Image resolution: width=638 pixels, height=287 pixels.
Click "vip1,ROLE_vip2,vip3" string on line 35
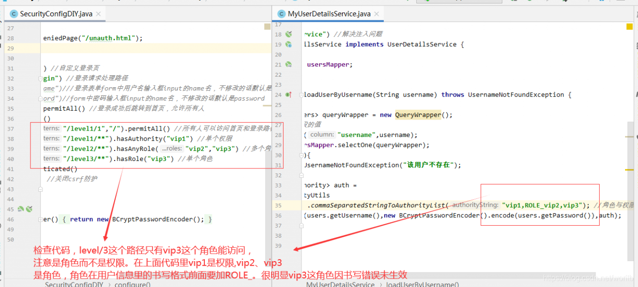click(x=543, y=205)
